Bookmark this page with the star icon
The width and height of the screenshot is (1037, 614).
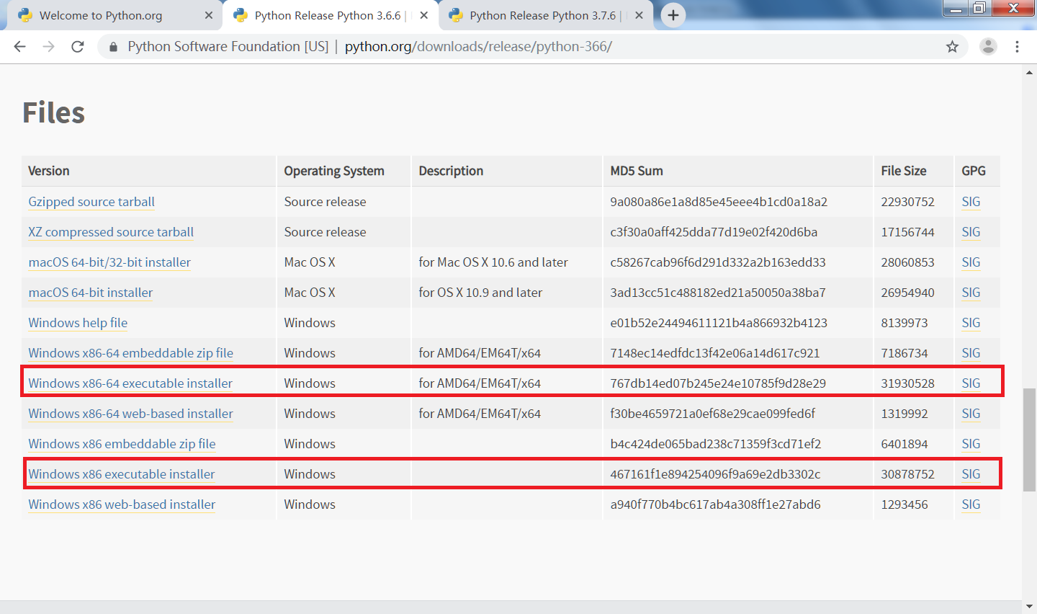tap(952, 47)
